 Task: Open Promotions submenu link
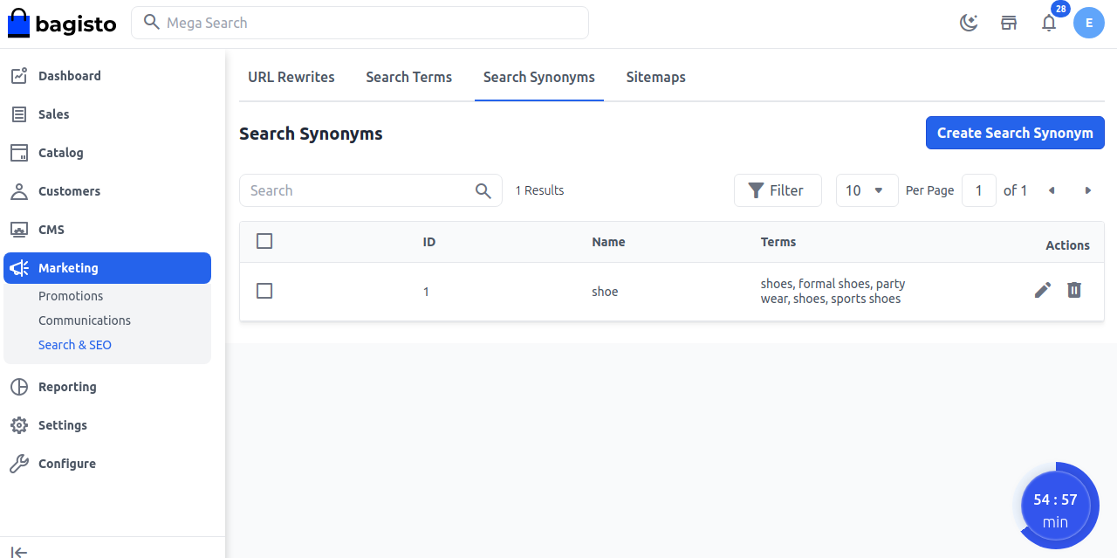[x=71, y=296]
